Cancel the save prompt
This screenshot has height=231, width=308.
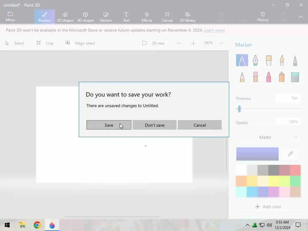click(200, 125)
